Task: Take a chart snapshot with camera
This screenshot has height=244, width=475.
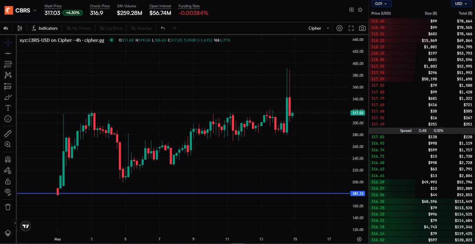Action: [x=362, y=28]
